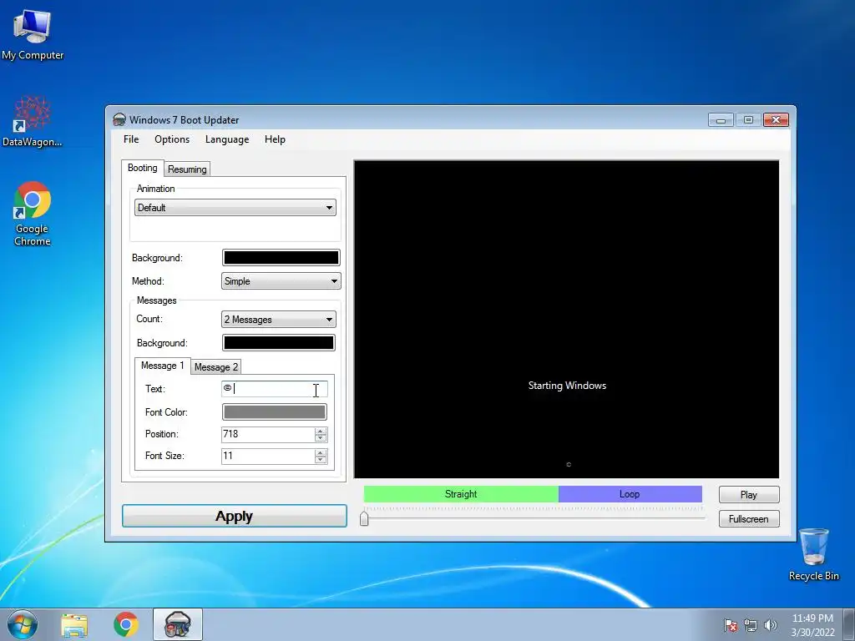855x641 pixels.
Task: Open Action Center flag in system tray
Action: click(731, 625)
